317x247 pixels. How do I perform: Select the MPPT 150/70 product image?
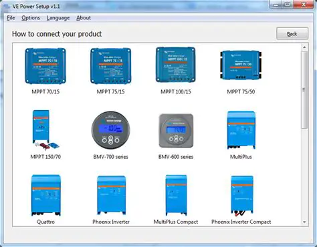coord(45,130)
